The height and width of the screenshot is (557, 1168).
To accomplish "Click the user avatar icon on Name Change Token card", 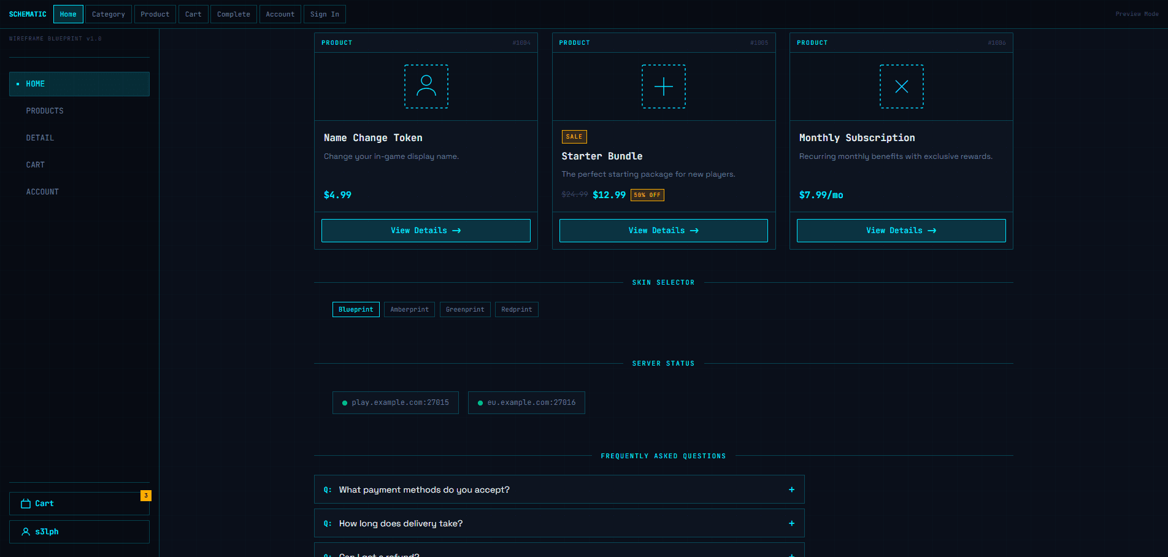I will [x=426, y=86].
